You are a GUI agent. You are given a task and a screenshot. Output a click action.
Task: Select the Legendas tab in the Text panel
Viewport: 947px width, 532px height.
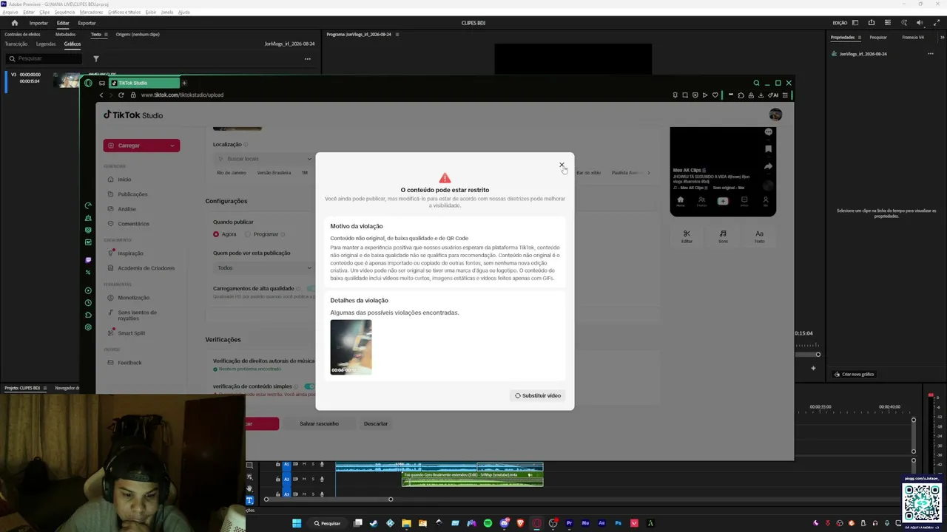(46, 44)
